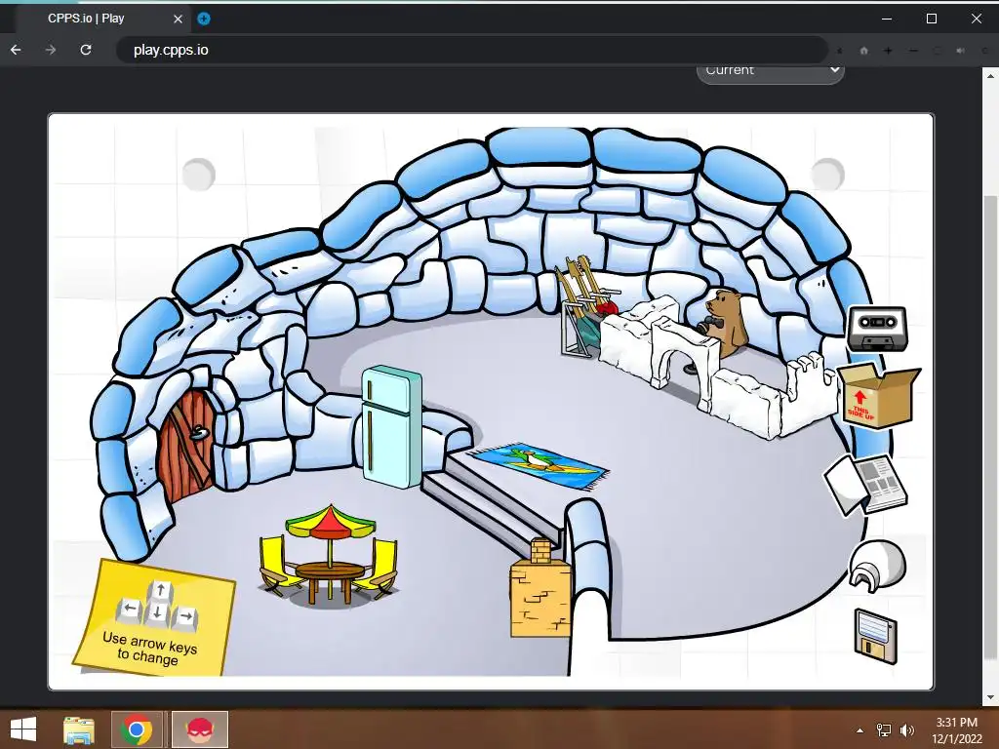Open volume control in system tray
The width and height of the screenshot is (999, 749).
coord(906,730)
